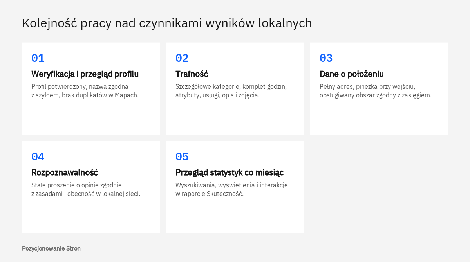The image size is (470, 262).
Task: Click heading 'Trafność'
Action: pyautogui.click(x=192, y=74)
